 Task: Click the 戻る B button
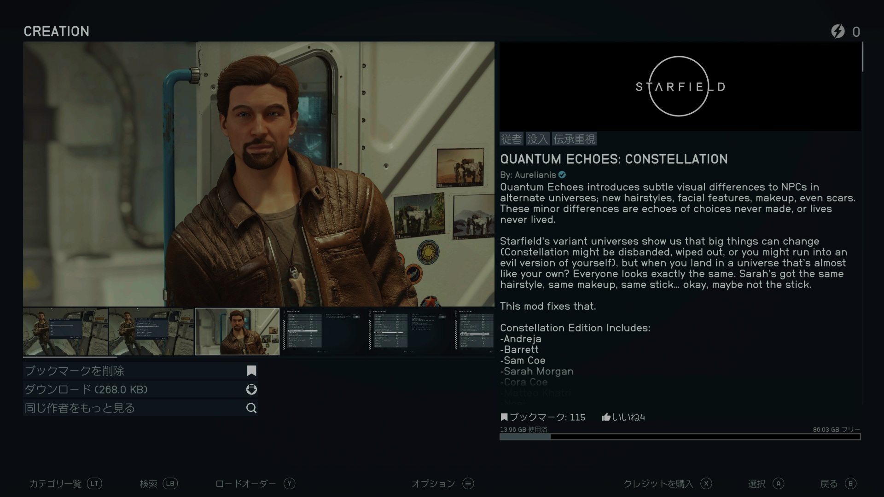click(x=851, y=483)
